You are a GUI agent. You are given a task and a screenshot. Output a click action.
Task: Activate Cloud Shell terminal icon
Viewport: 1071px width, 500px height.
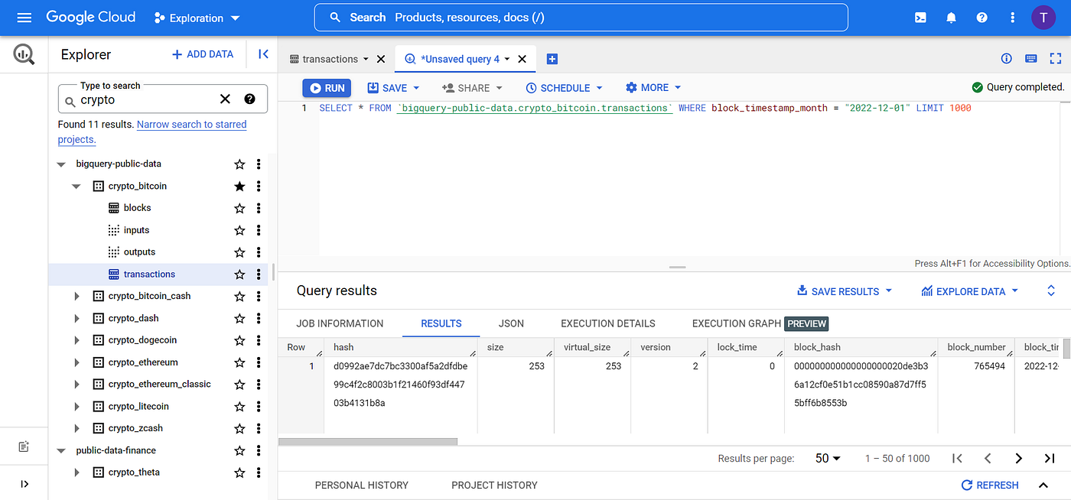pos(921,18)
